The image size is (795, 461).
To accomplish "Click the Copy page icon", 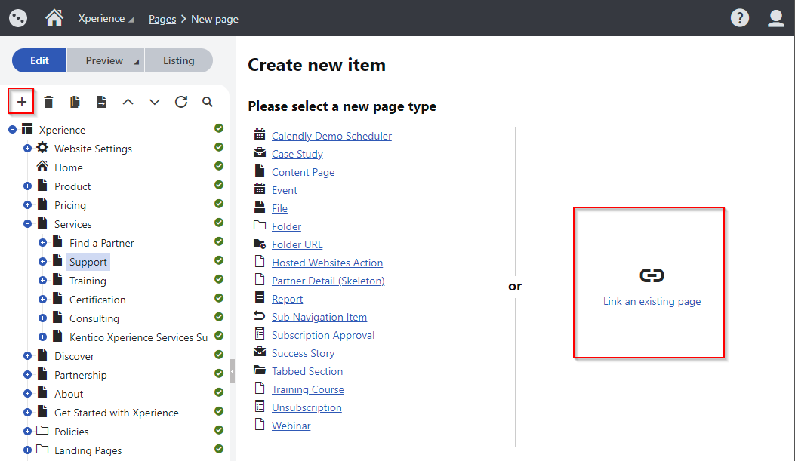I will (x=75, y=102).
